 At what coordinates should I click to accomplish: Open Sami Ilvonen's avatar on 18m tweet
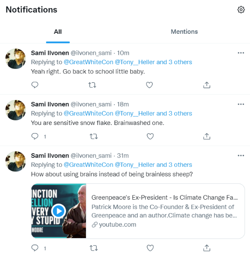click(x=16, y=110)
